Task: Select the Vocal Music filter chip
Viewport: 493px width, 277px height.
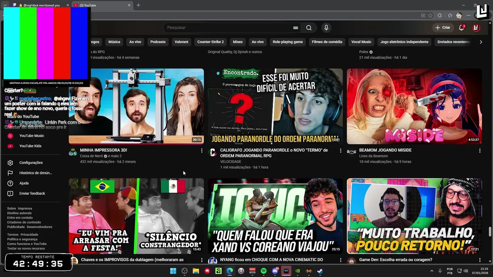Action: pos(361,42)
